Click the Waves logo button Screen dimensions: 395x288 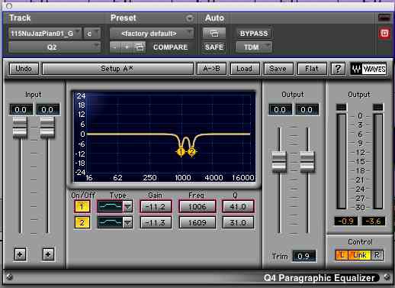click(x=368, y=69)
